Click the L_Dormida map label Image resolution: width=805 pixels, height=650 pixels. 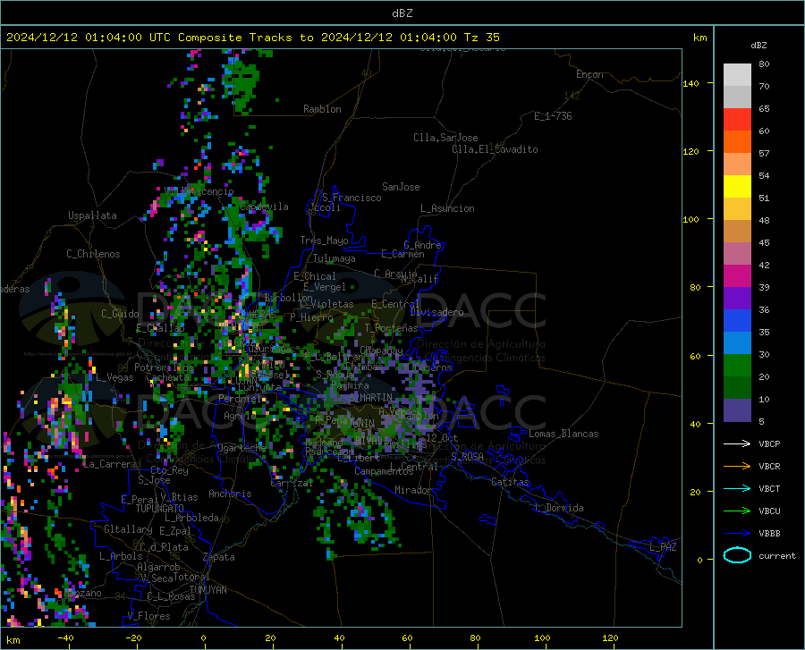tap(559, 508)
